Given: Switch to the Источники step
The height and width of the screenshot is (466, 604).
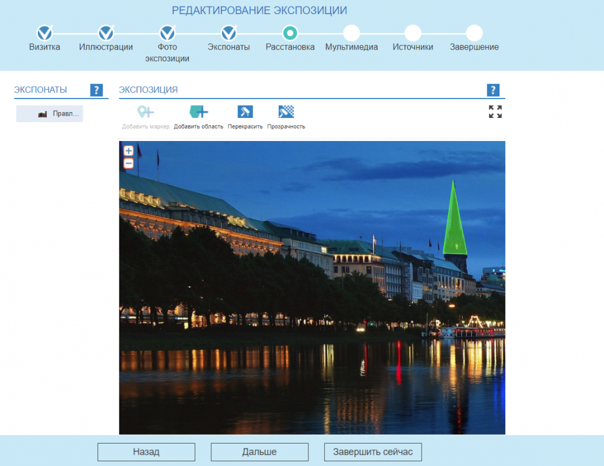Looking at the screenshot, I should tap(413, 33).
